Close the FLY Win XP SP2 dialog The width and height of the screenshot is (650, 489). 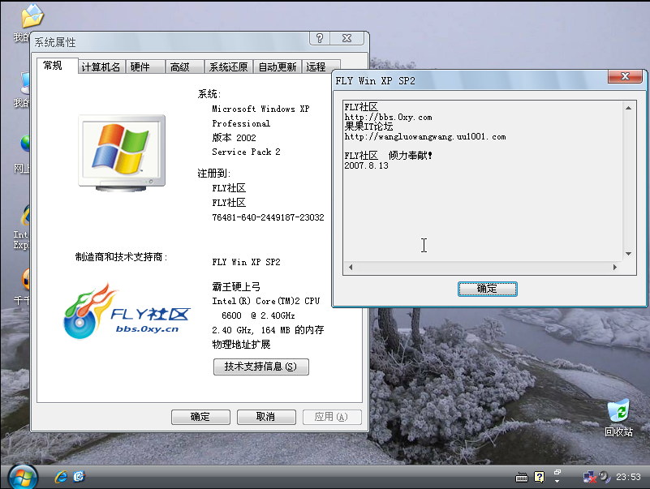click(x=625, y=76)
